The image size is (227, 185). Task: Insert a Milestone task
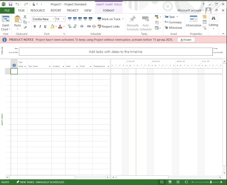point(173,28)
